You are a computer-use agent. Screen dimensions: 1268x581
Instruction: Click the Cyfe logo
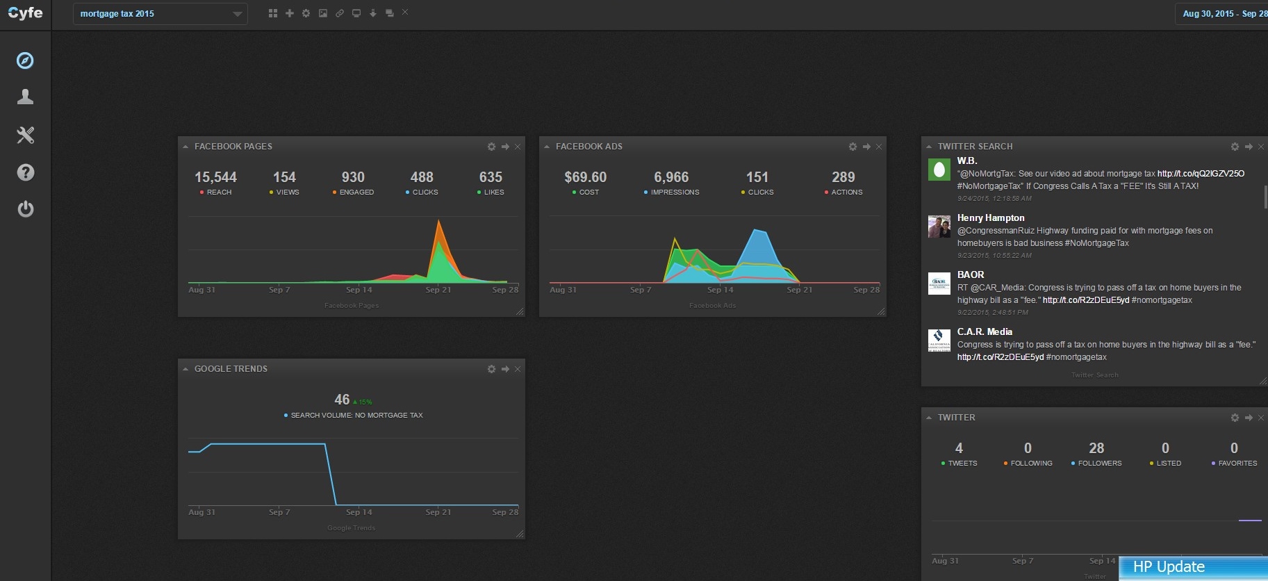pyautogui.click(x=25, y=13)
